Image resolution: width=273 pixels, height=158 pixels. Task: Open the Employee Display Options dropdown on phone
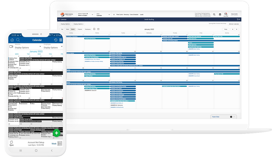[x=53, y=48]
